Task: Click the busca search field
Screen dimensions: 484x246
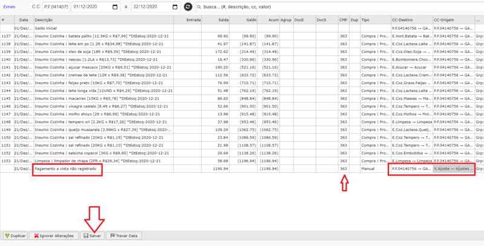Action: click(x=339, y=7)
